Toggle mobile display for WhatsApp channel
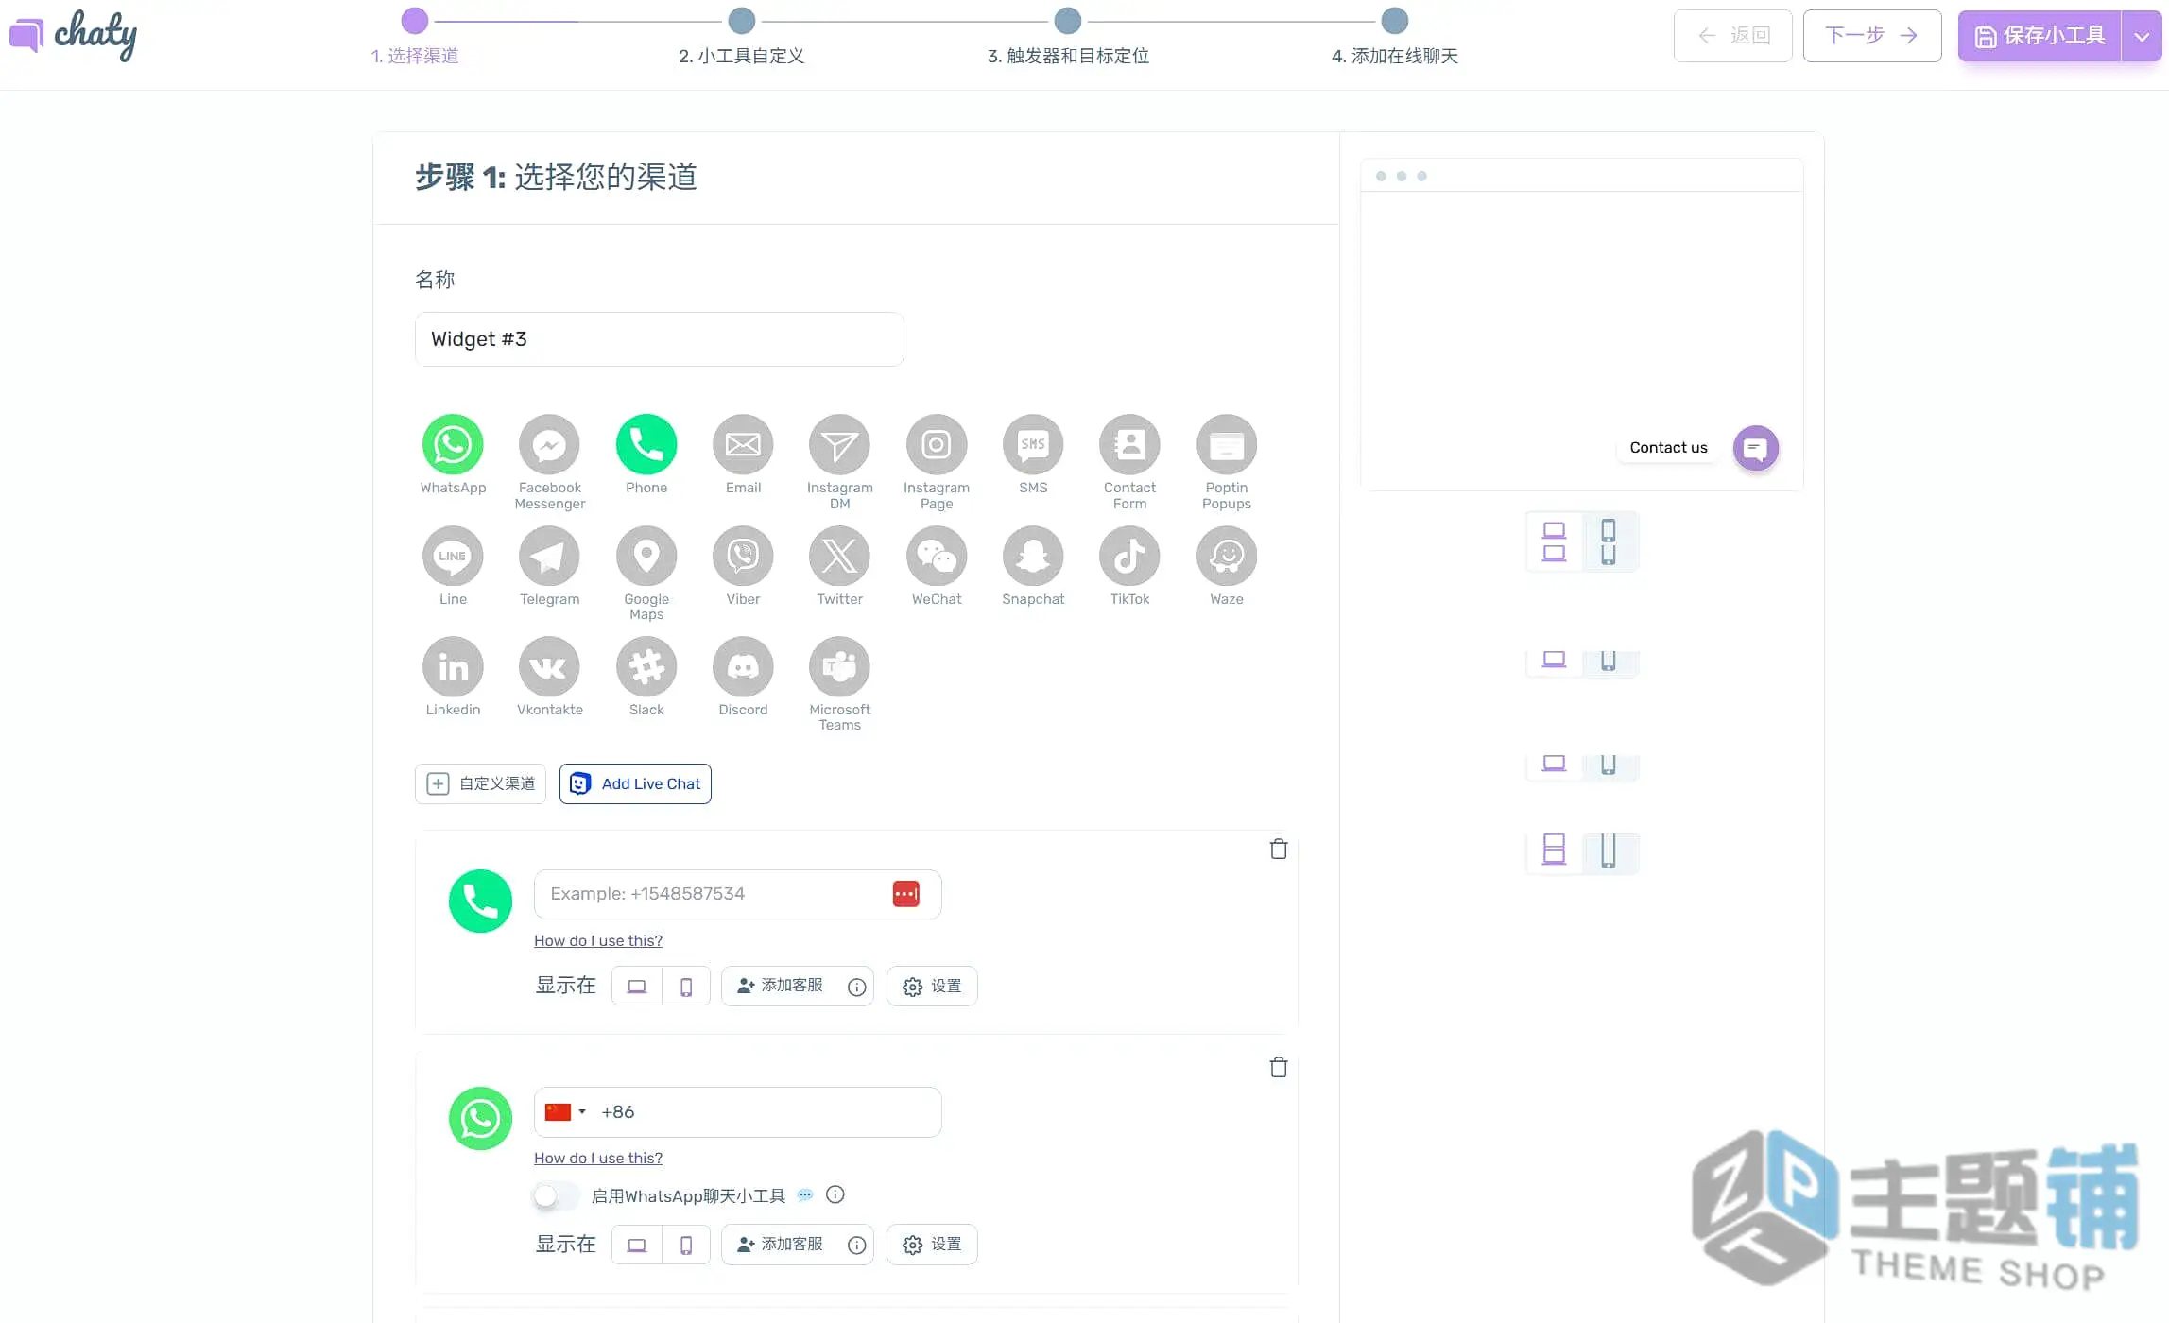The image size is (2169, 1323). tap(686, 1245)
